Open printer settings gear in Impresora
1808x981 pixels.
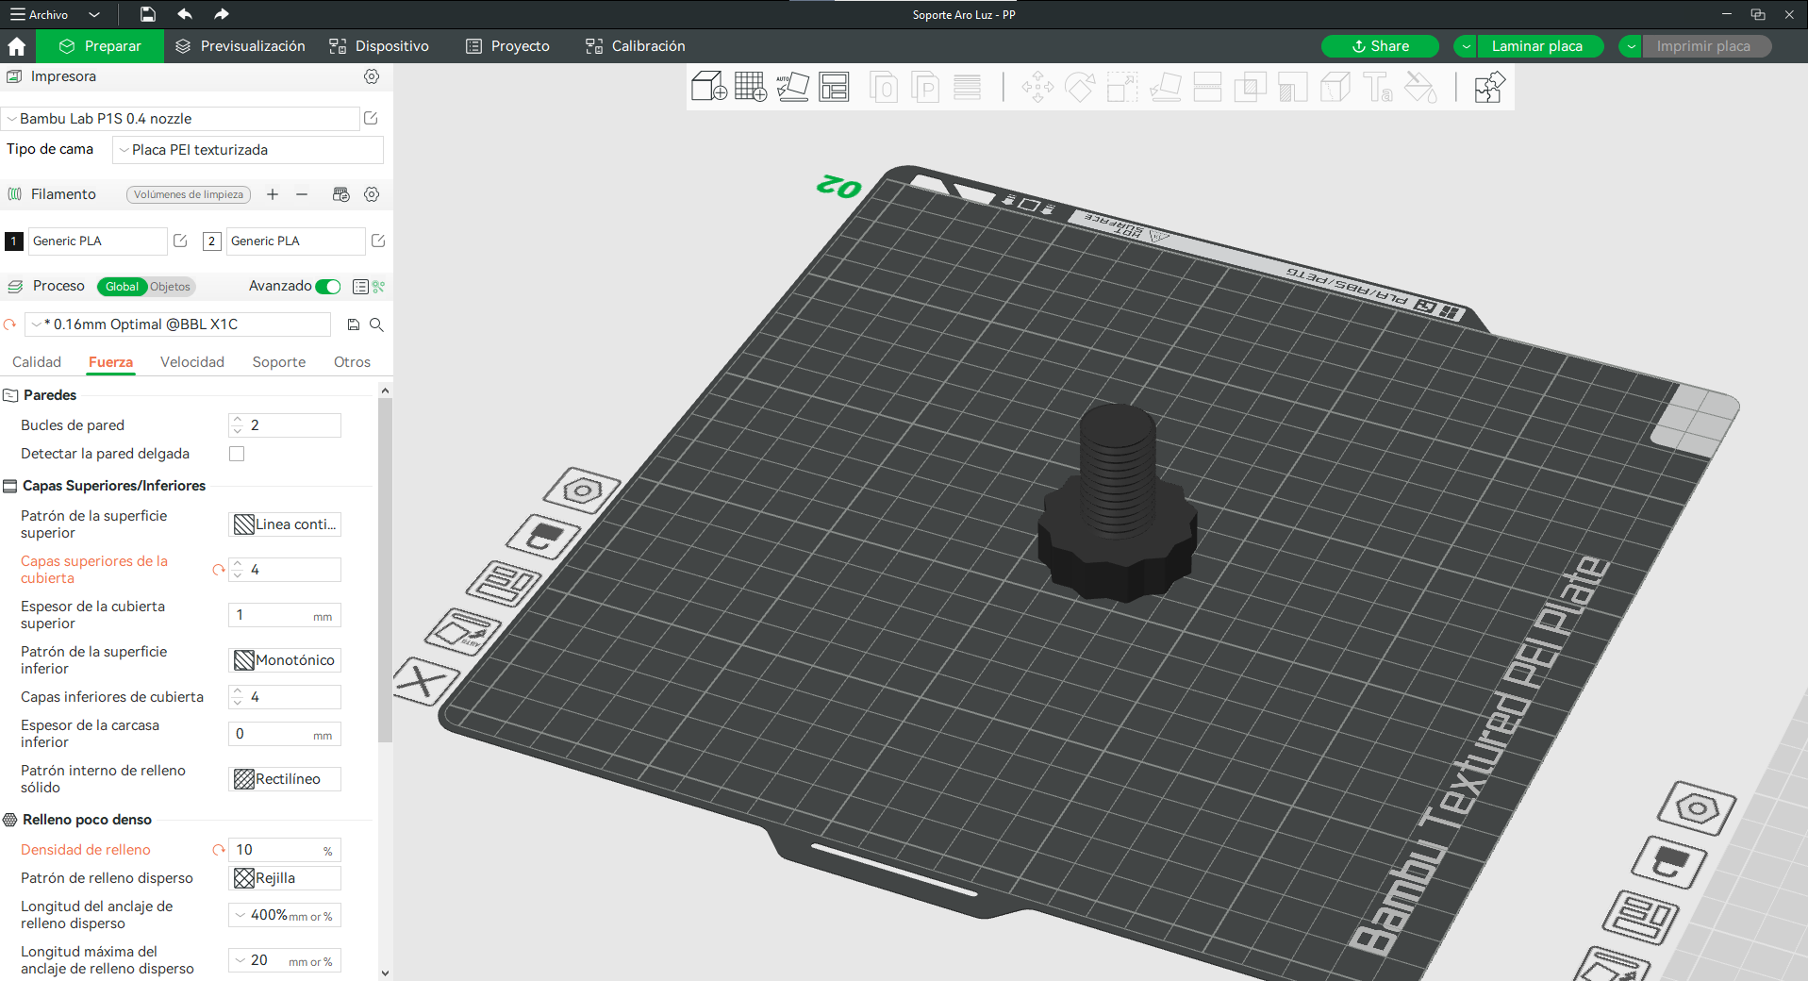pyautogui.click(x=372, y=76)
